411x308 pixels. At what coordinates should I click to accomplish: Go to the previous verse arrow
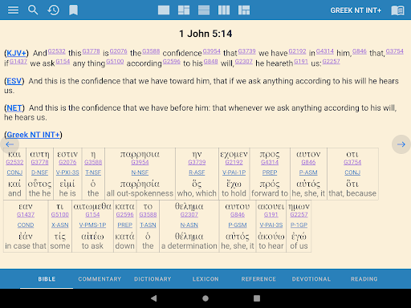point(10,144)
